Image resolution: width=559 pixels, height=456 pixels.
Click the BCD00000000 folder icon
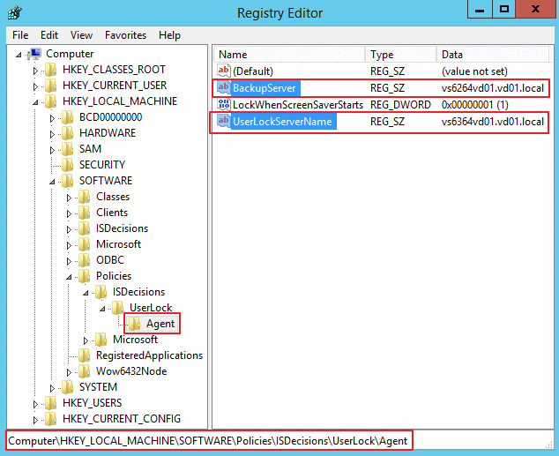[67, 117]
